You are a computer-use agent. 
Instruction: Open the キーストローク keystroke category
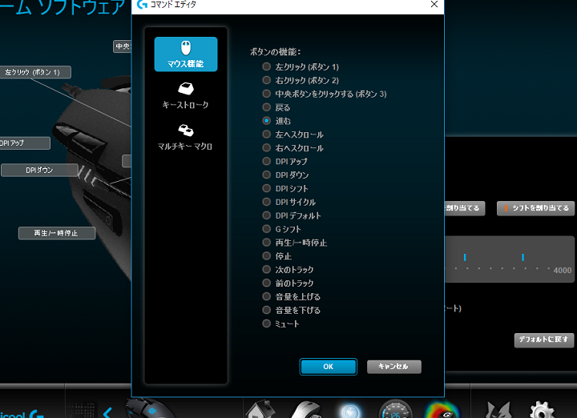pos(185,96)
